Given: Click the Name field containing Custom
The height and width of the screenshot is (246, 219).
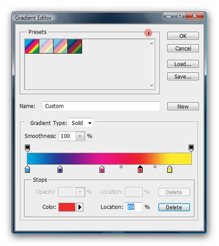Looking at the screenshot, I should pyautogui.click(x=101, y=106).
